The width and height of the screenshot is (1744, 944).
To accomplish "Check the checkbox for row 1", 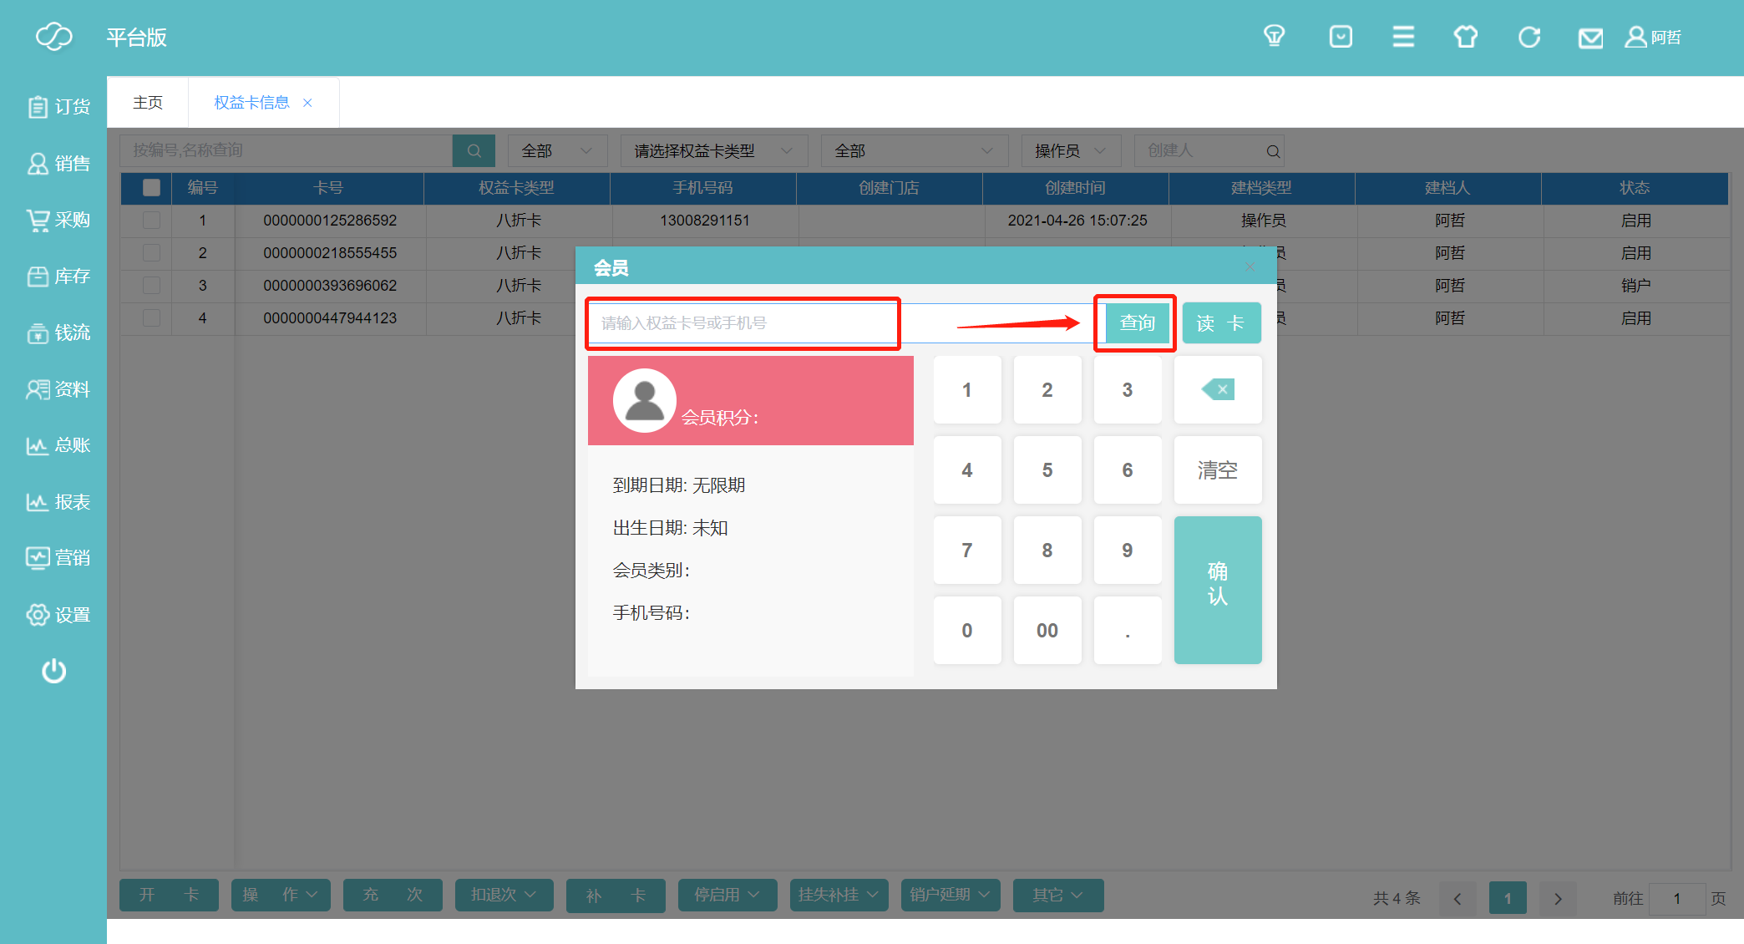I will click(151, 221).
